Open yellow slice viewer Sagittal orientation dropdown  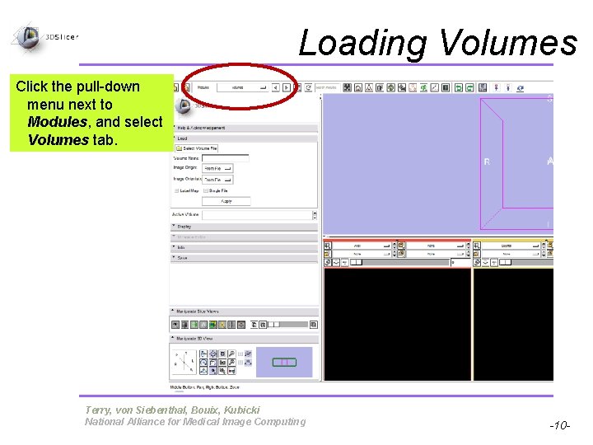pos(511,246)
